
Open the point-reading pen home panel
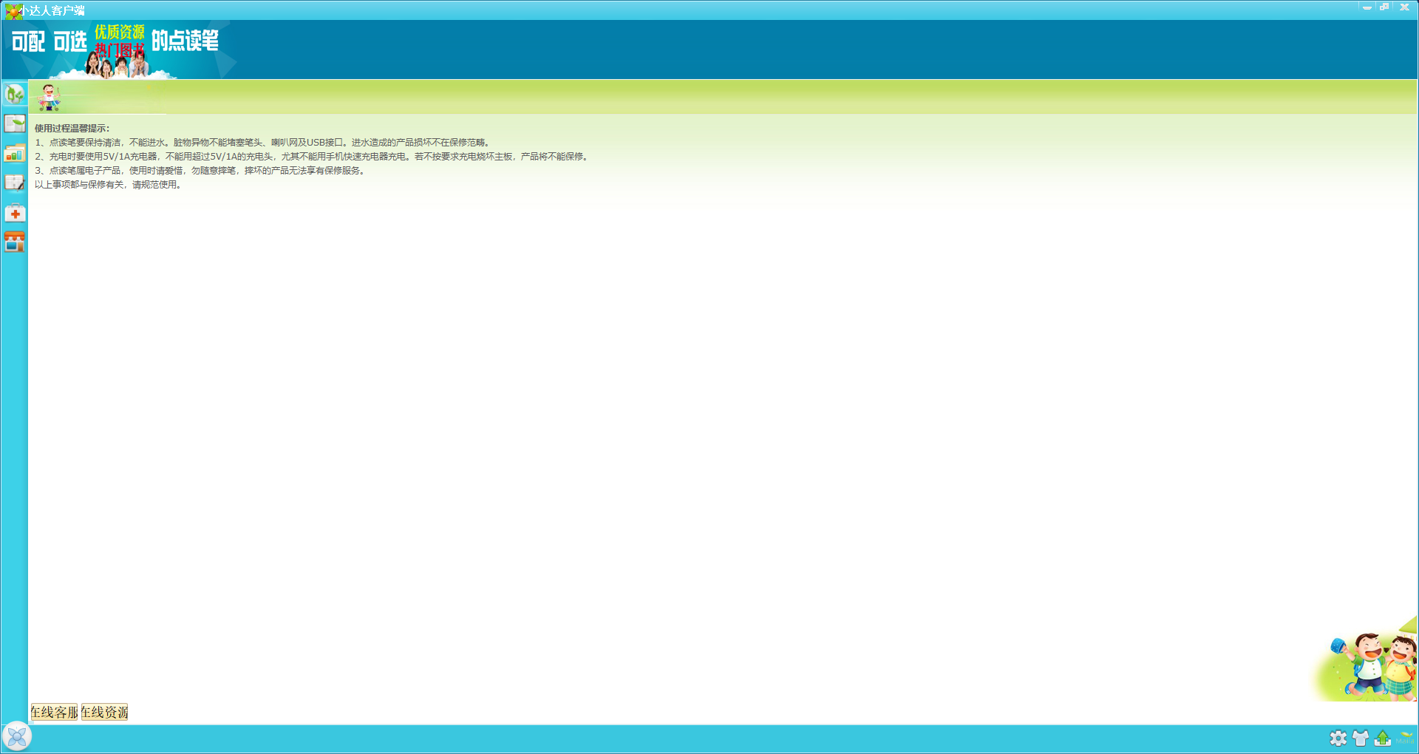click(x=14, y=93)
